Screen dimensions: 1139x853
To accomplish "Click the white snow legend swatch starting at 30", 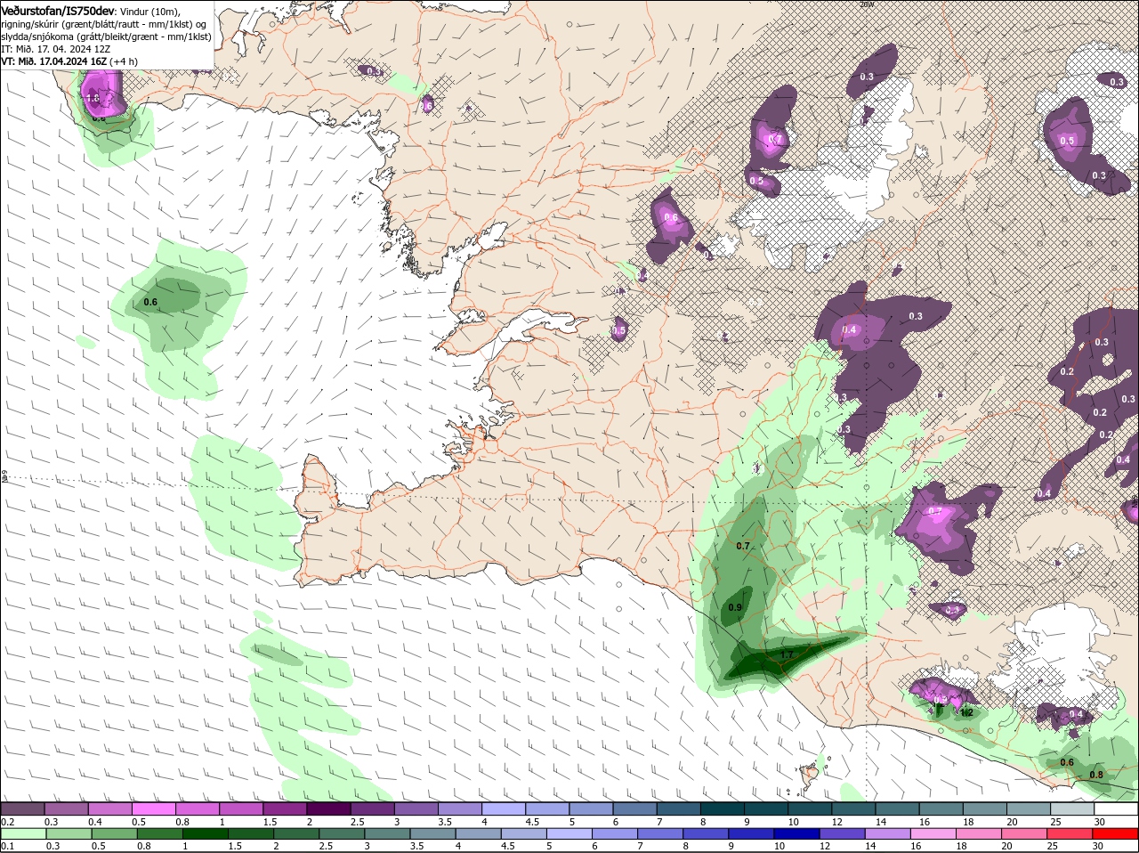I will (1117, 808).
